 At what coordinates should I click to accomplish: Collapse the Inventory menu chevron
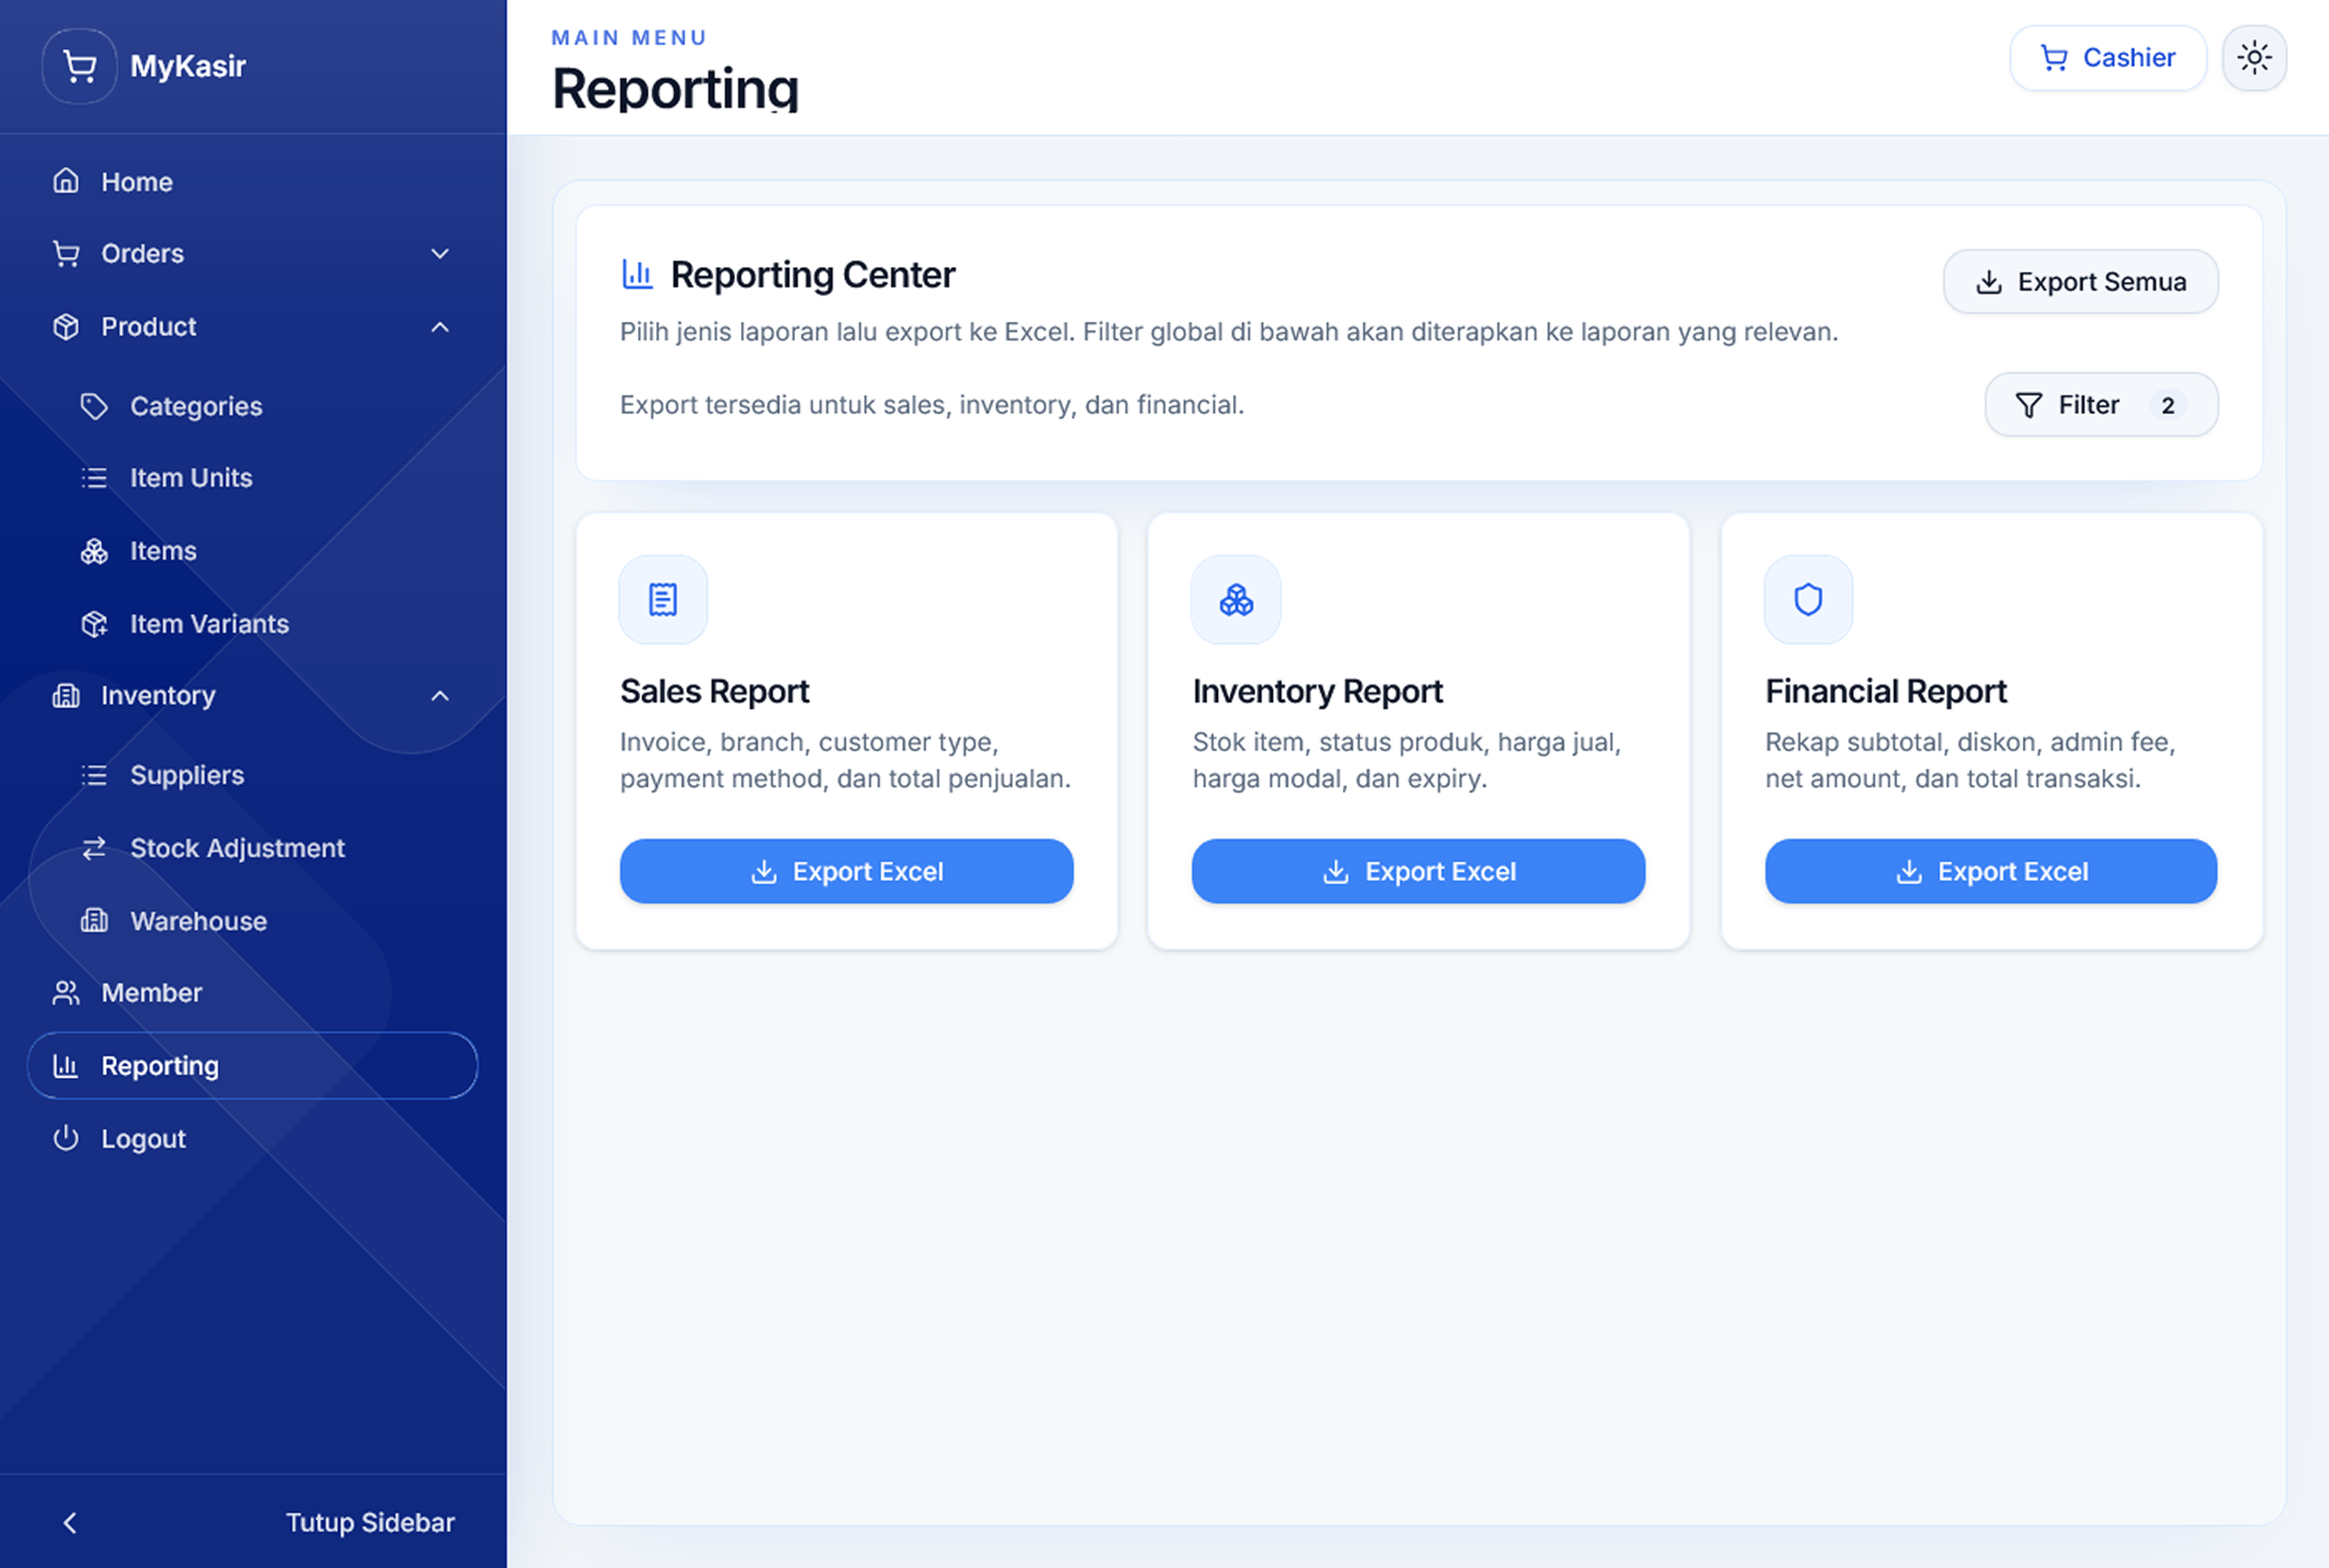pyautogui.click(x=439, y=696)
